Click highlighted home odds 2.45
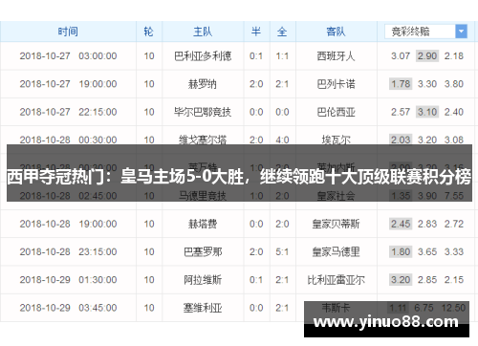478x346 pixels. tap(401, 224)
